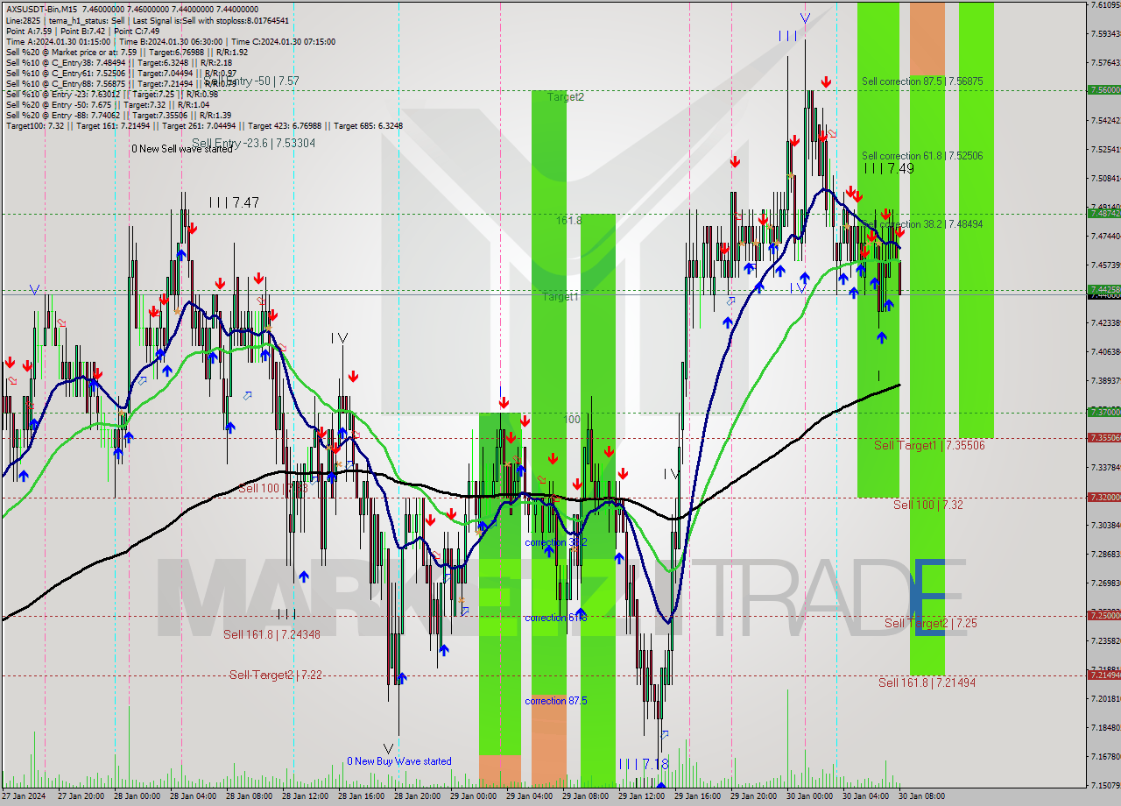Click the 'correction 87.5' label

tap(556, 701)
